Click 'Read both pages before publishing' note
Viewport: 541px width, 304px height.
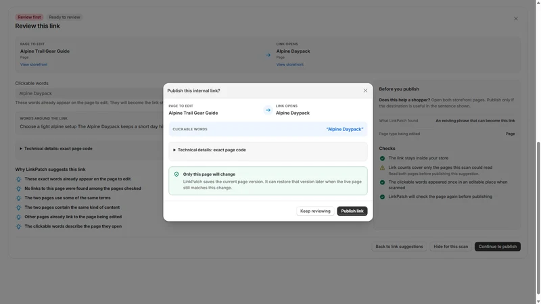433,174
